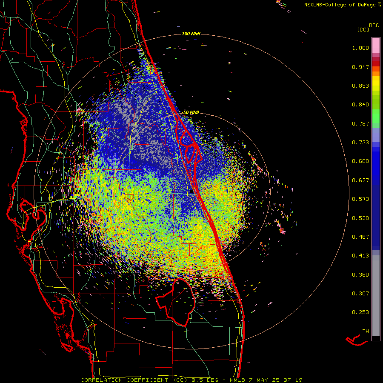The height and width of the screenshot is (383, 383).
Task: Select the 0.467 scale value
Action: point(360,237)
